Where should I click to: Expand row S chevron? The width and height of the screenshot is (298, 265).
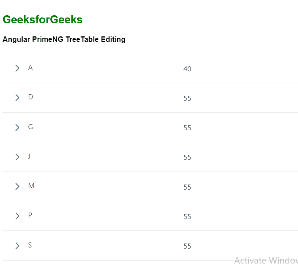(x=17, y=246)
